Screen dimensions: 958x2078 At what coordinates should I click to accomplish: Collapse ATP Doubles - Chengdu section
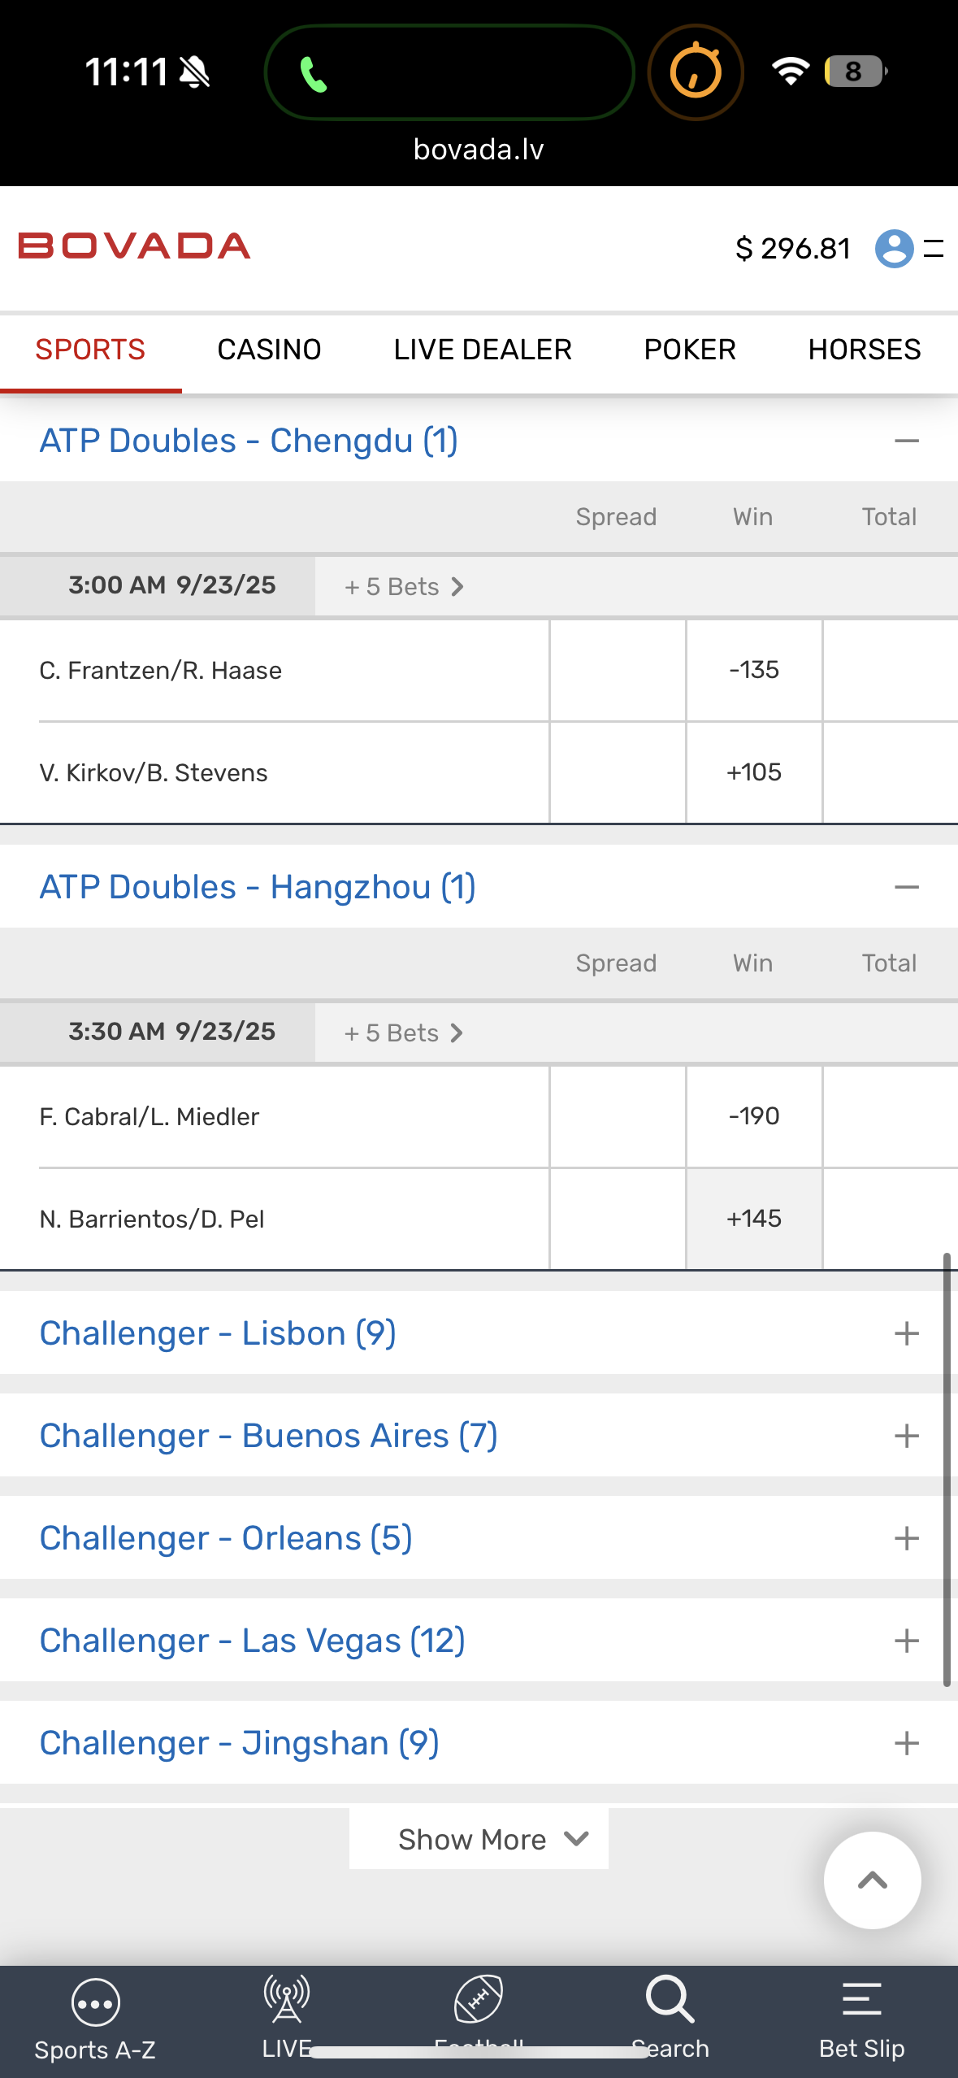point(906,441)
